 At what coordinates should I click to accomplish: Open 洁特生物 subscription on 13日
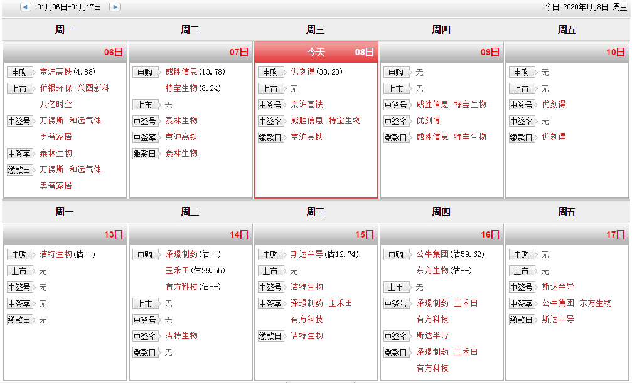(56, 254)
